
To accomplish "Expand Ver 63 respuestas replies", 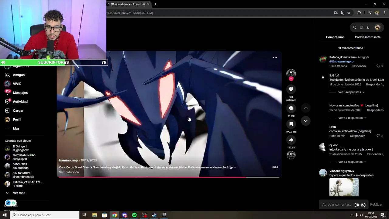I will pyautogui.click(x=352, y=162).
